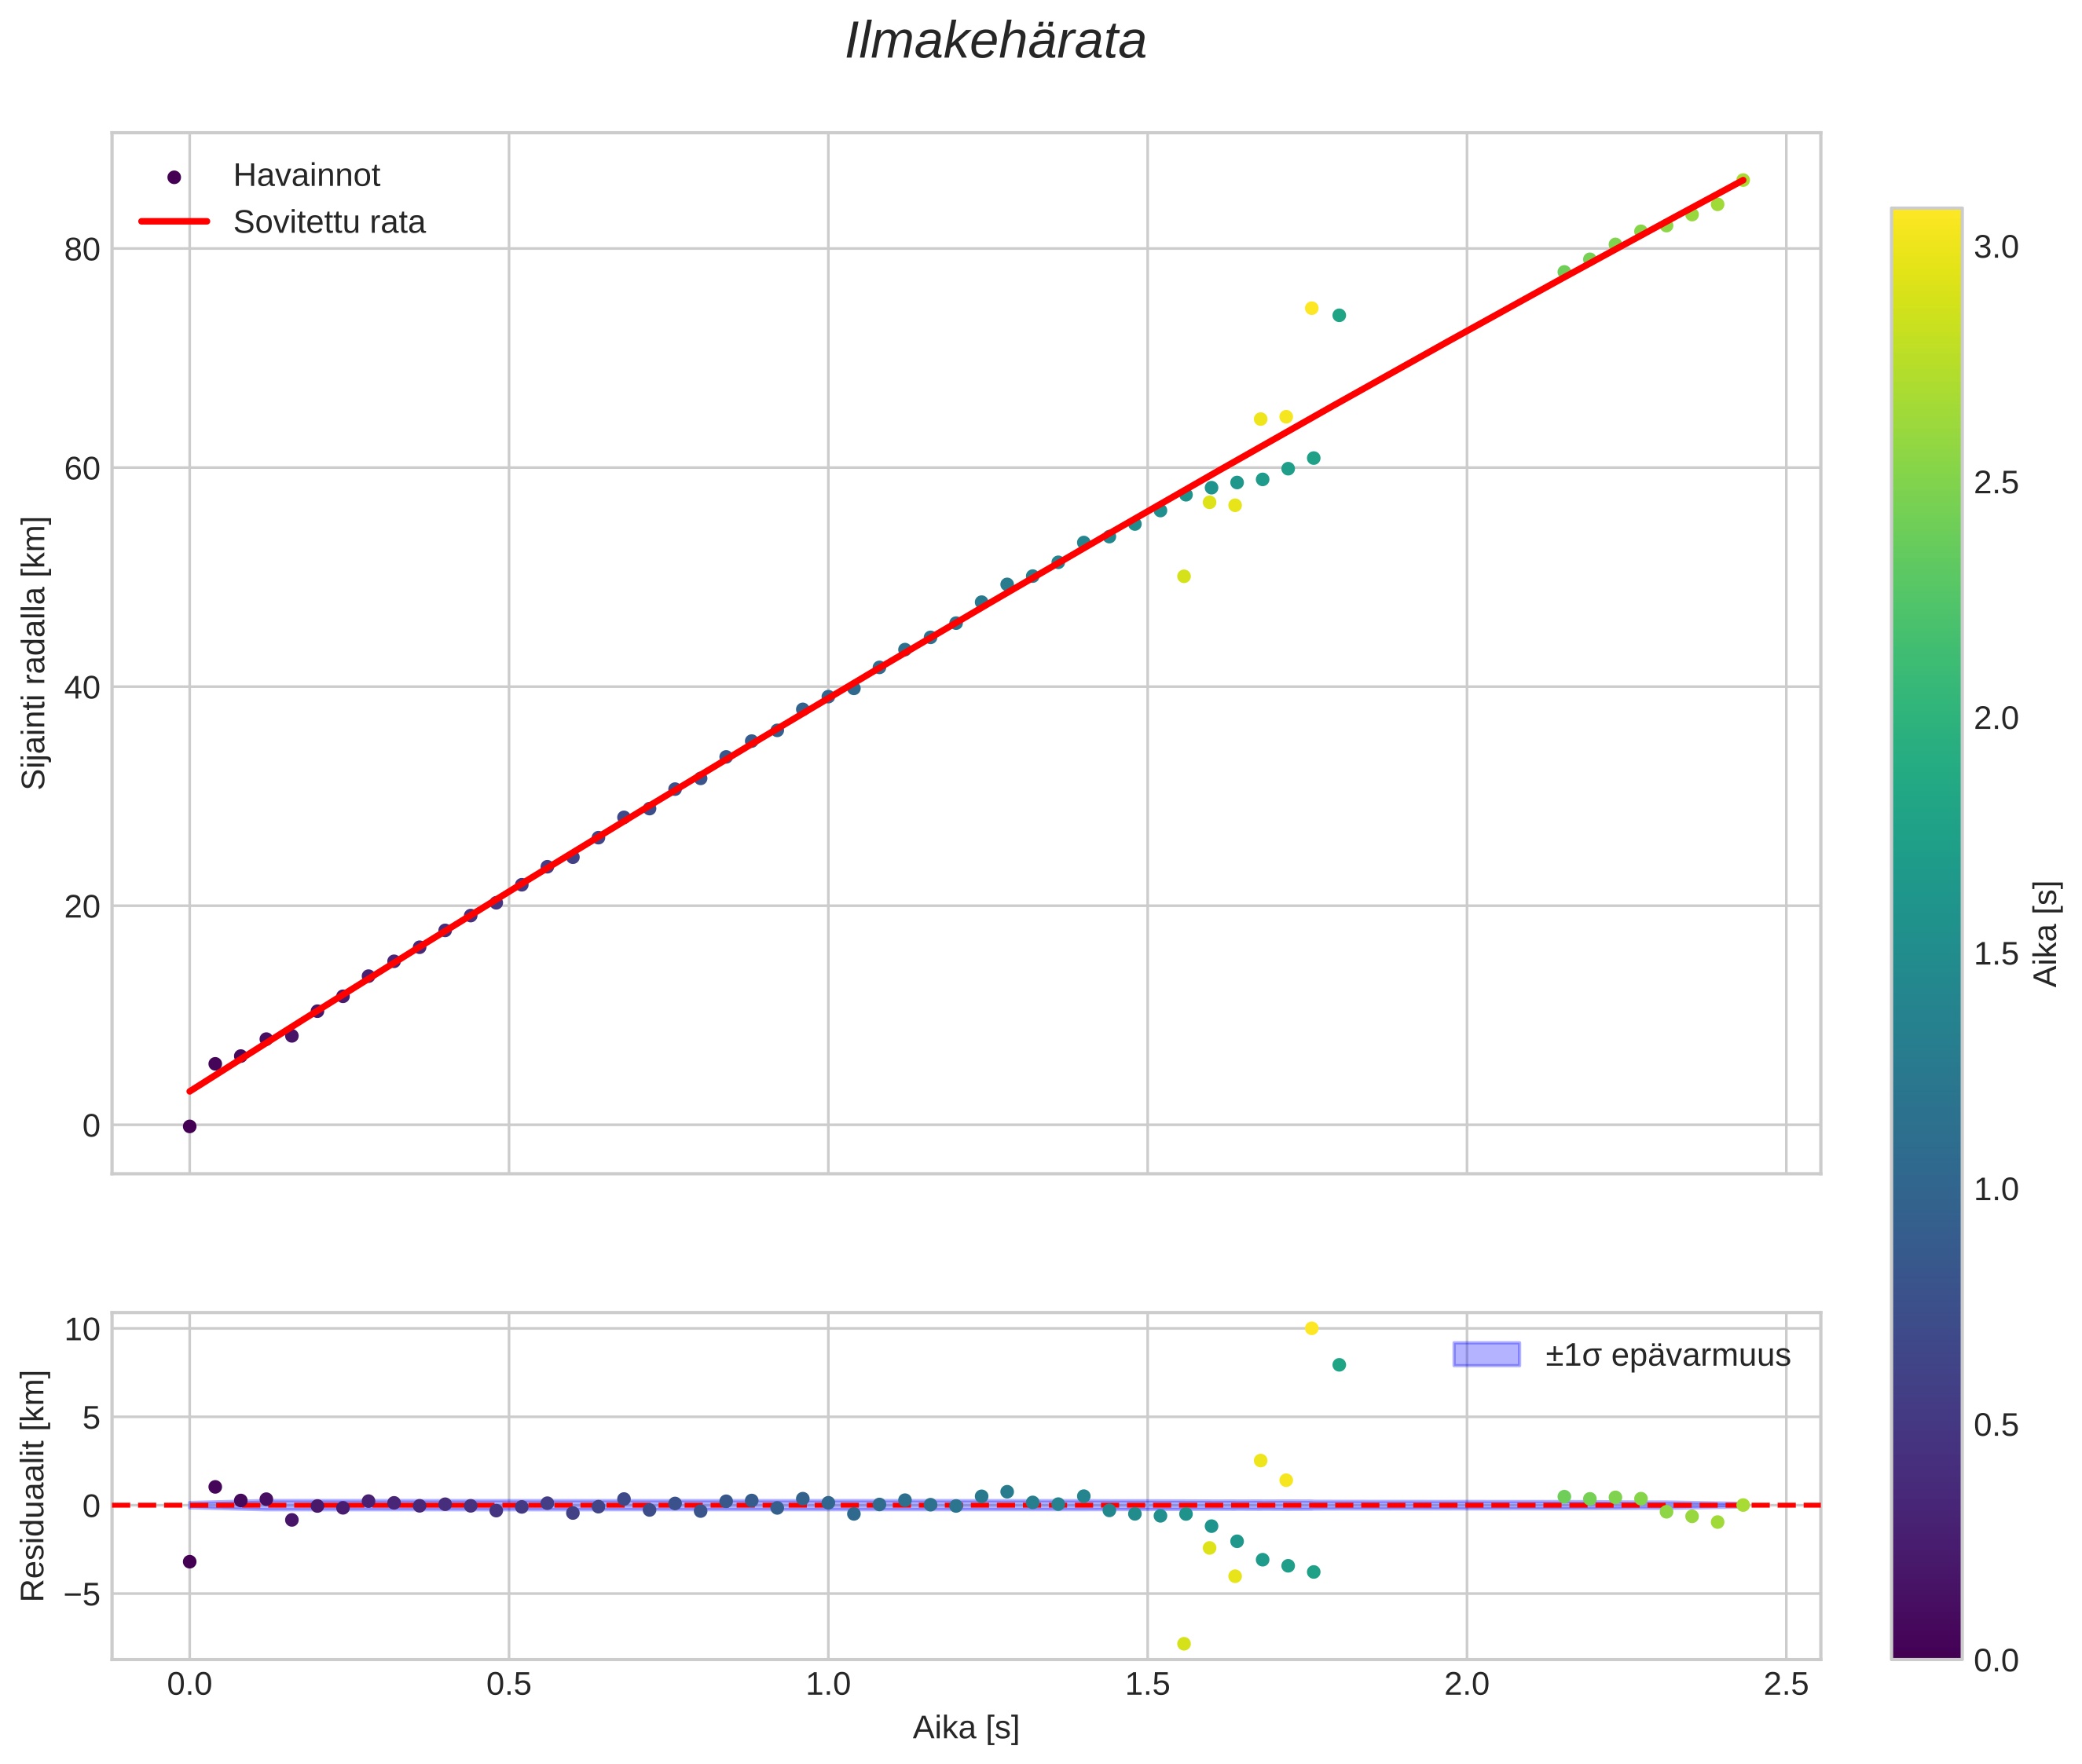The height and width of the screenshot is (1764, 2082).
Task: Click the teal outlier point near 74 km
Action: (x=1339, y=315)
